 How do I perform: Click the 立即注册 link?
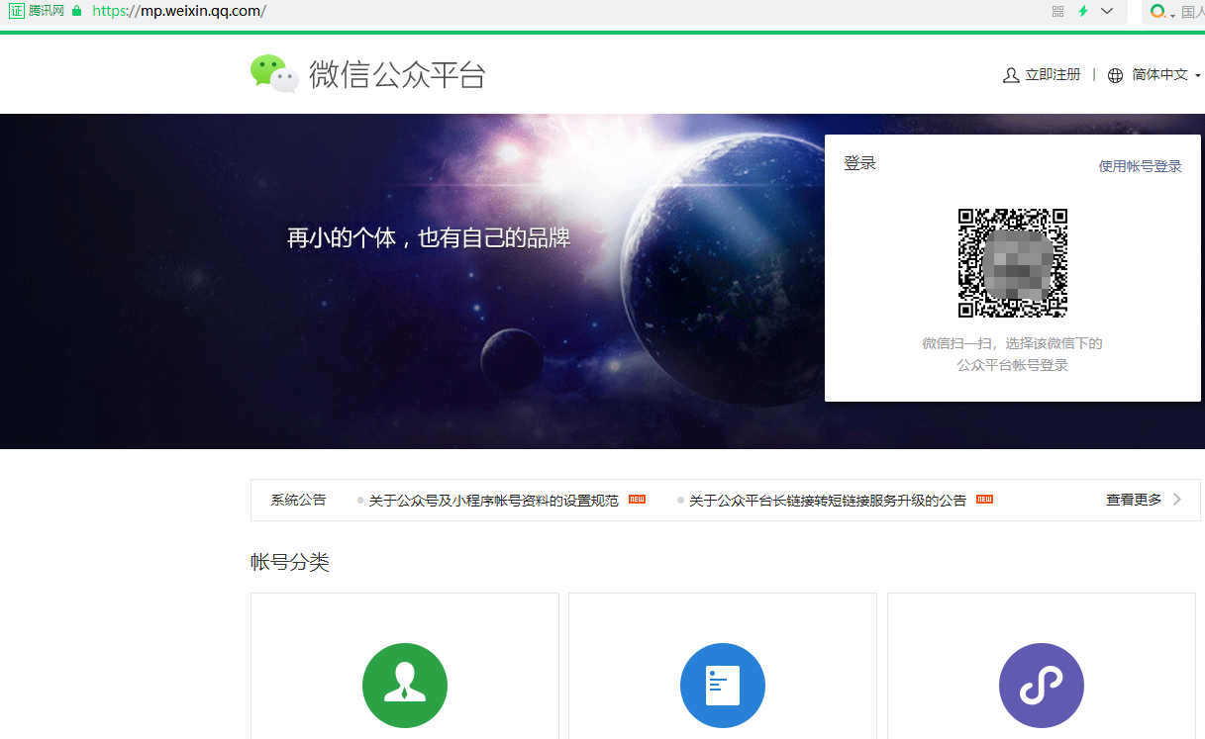click(1053, 75)
